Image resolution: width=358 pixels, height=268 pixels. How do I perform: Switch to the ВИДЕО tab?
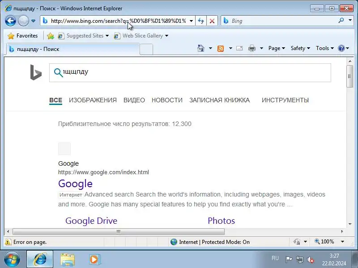coord(134,100)
